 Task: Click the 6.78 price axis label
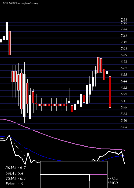point(124,62)
